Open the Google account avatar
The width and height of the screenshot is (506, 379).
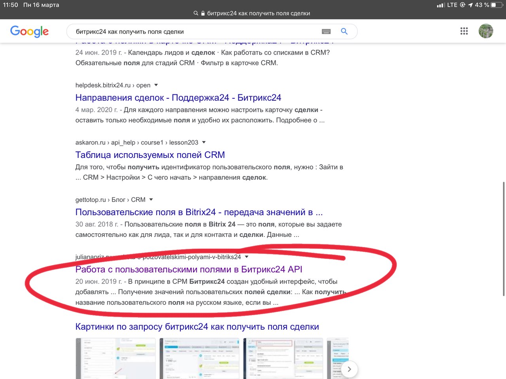(486, 31)
